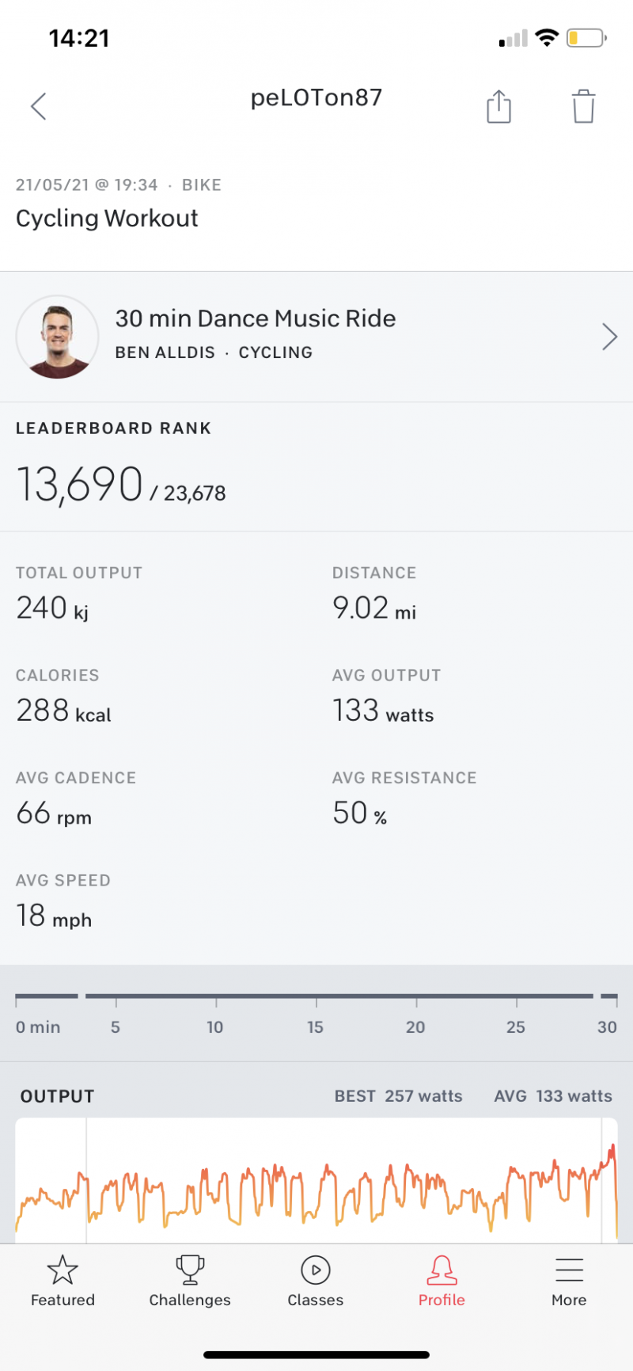Viewport: 633px width, 1371px height.
Task: Open the Challenges trophy icon
Action: pyautogui.click(x=190, y=1270)
